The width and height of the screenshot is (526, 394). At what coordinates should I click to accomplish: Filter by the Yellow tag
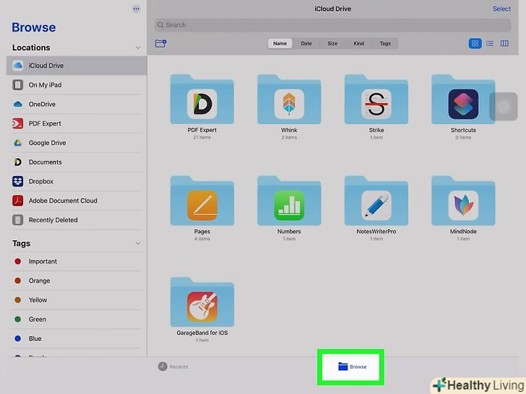tap(77, 300)
